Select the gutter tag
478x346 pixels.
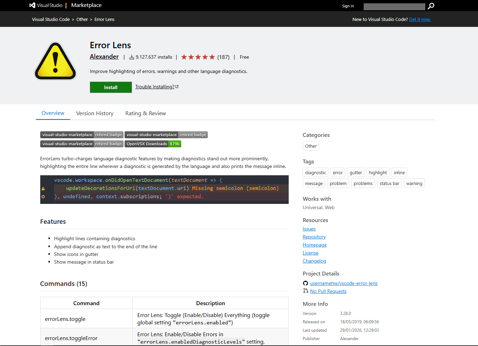356,172
